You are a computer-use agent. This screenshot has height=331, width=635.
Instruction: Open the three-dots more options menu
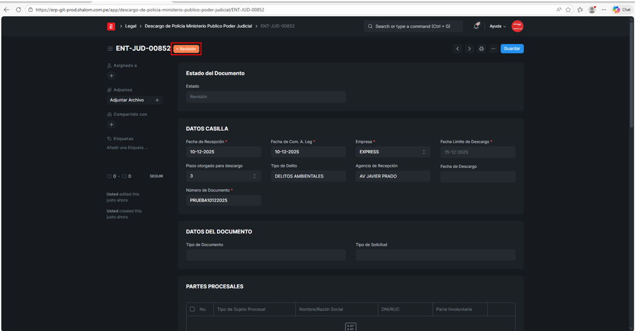point(493,49)
